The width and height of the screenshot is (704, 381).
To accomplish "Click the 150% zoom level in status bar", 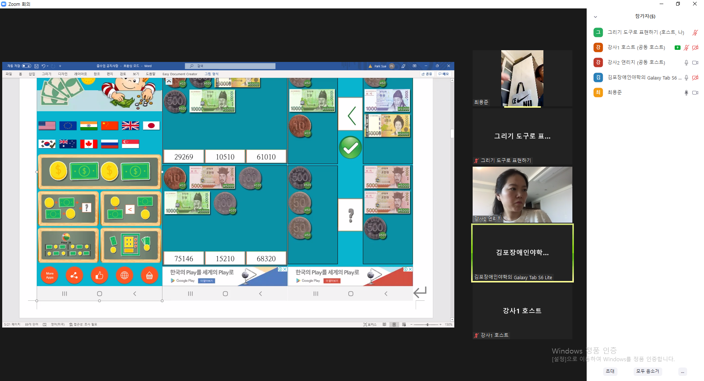I will point(448,325).
